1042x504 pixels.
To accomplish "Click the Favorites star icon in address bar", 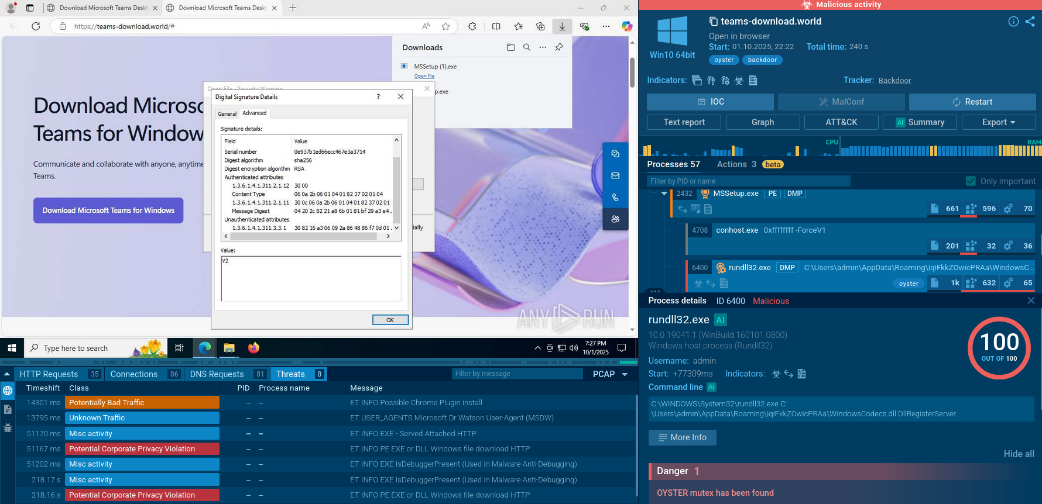I will click(446, 26).
